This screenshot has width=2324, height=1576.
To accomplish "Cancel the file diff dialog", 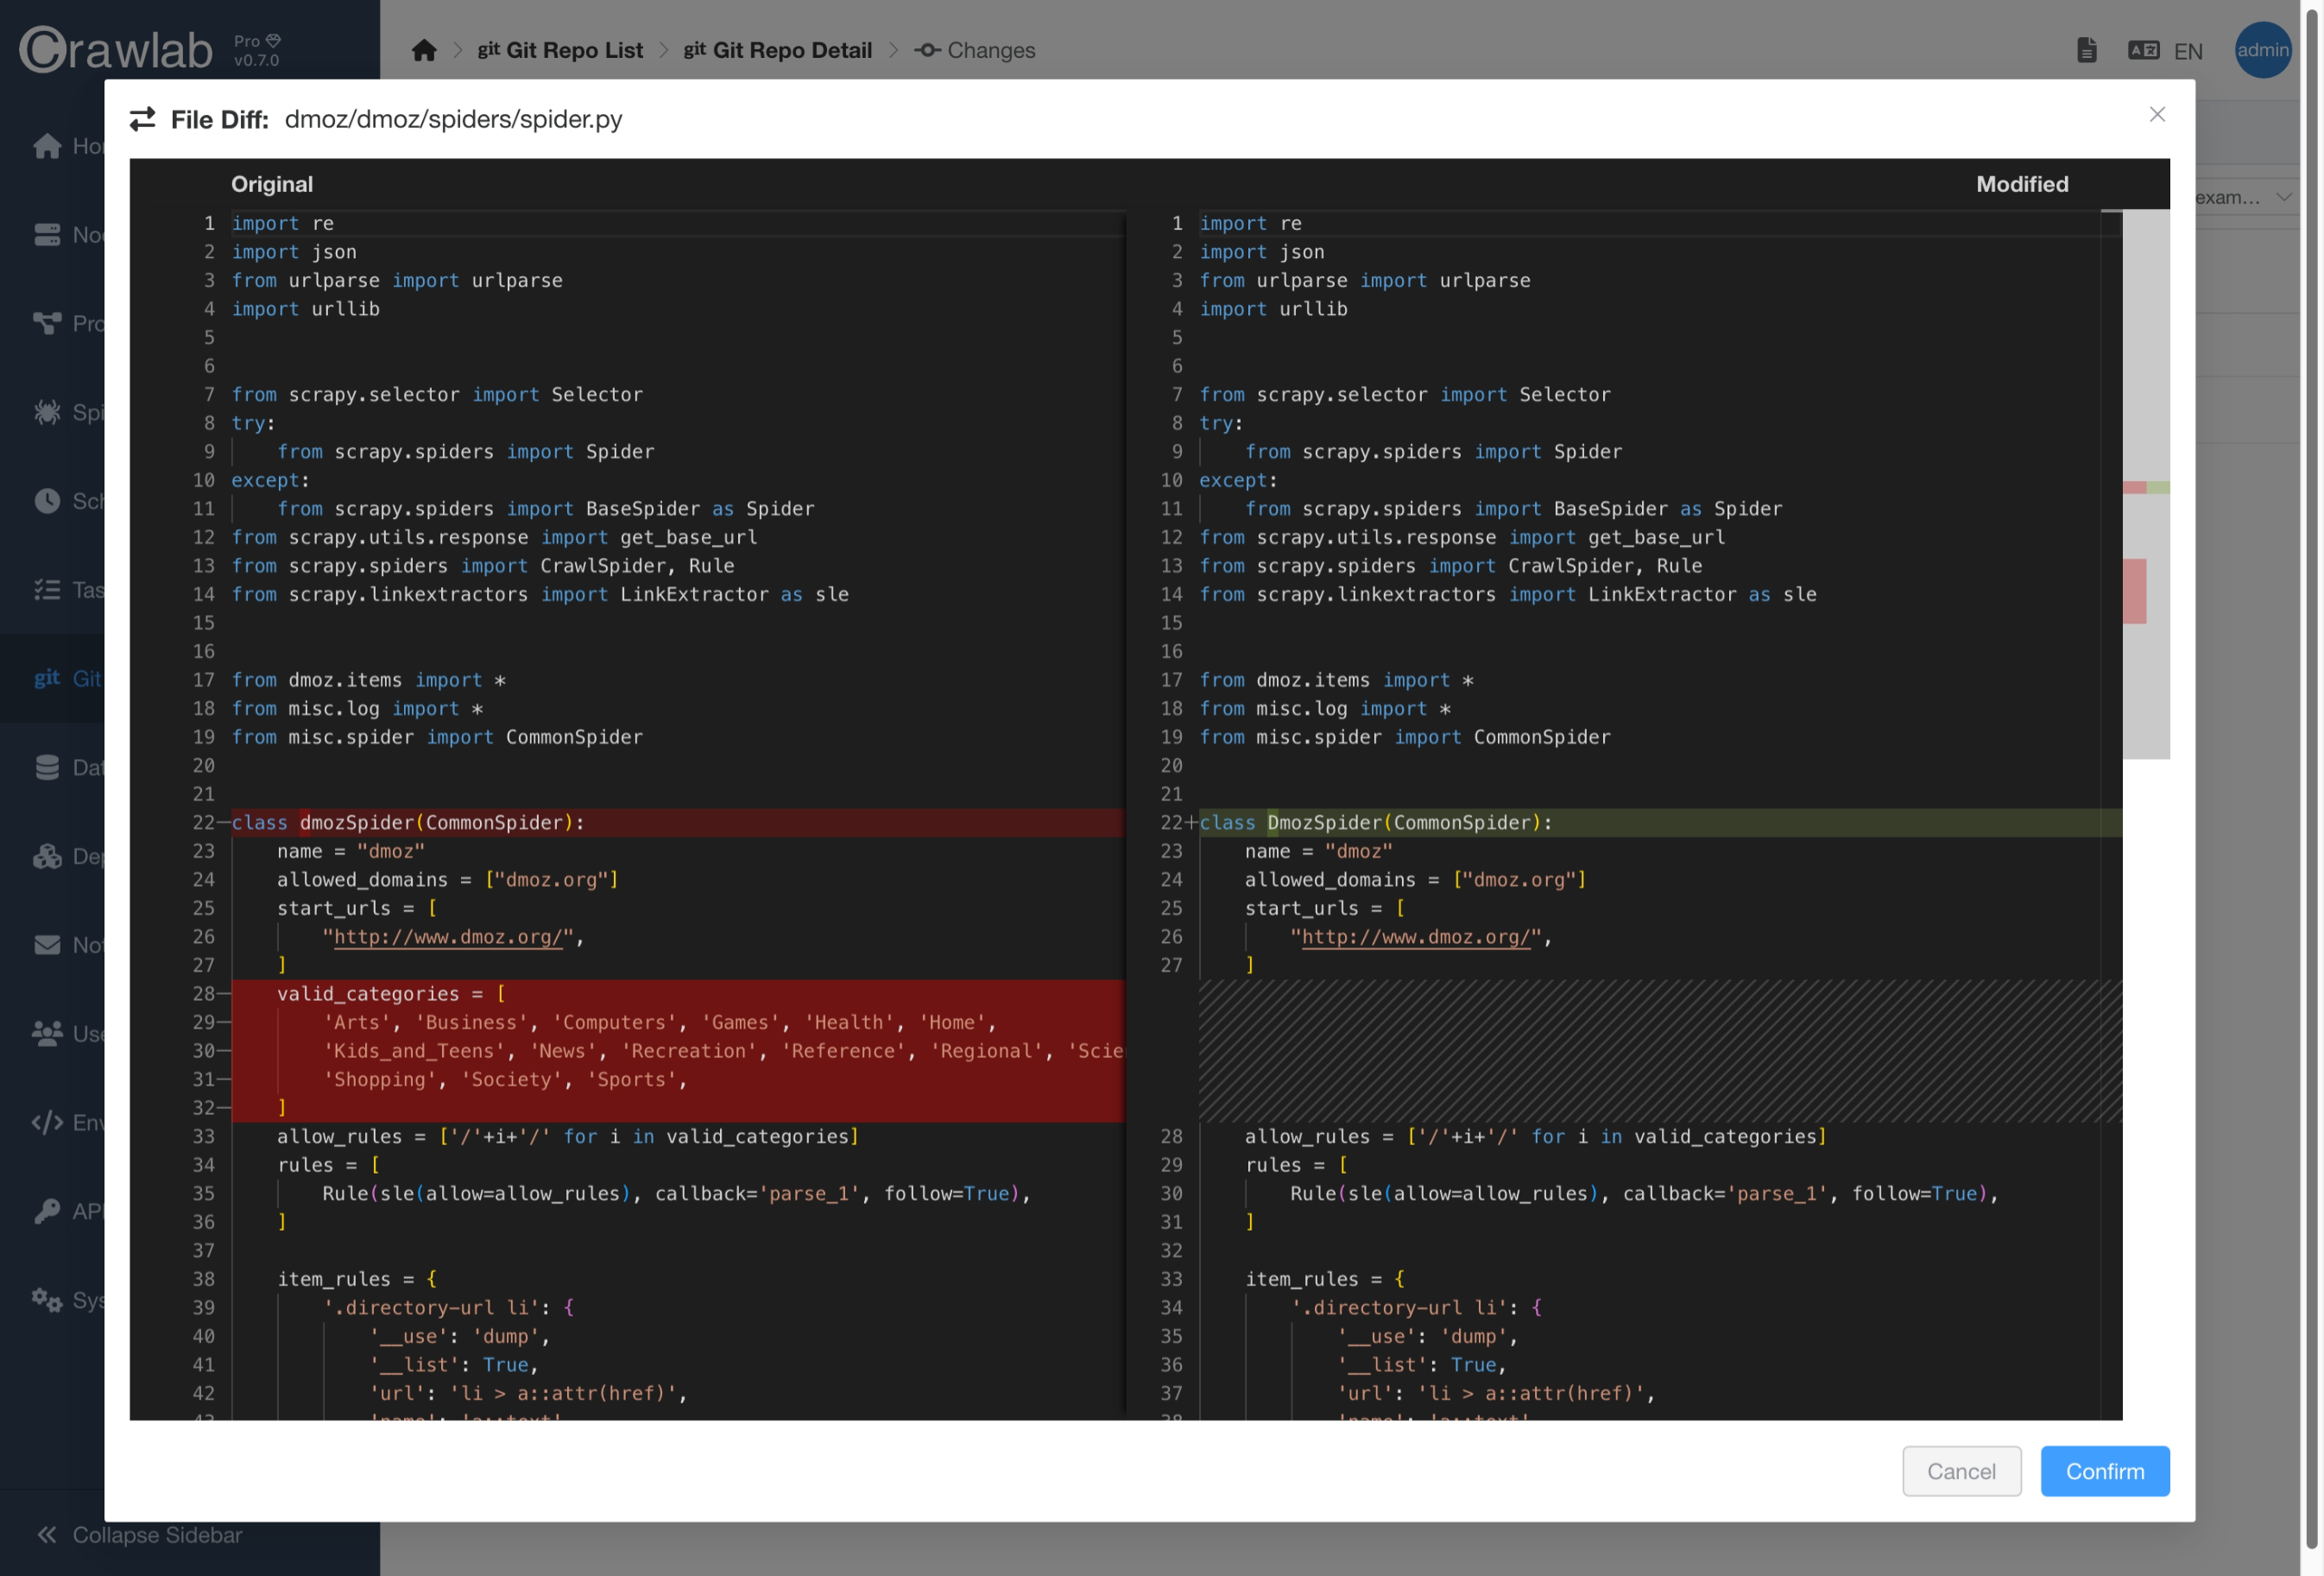I will (1961, 1471).
